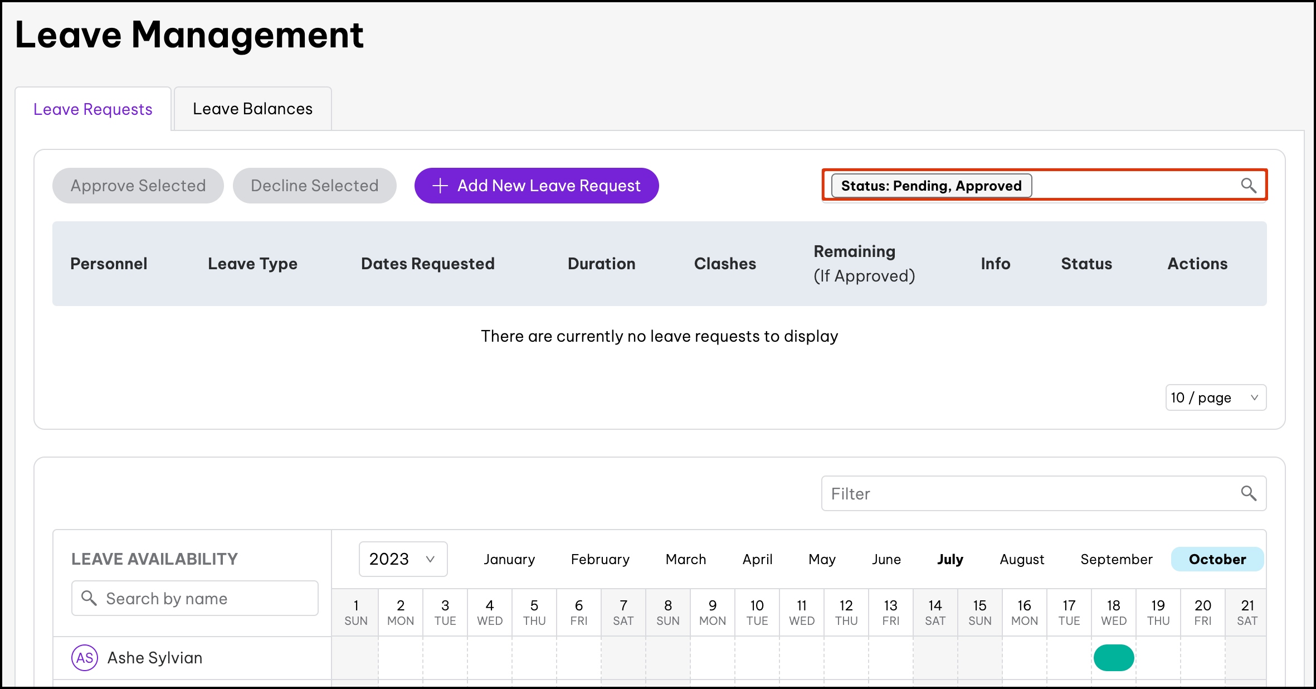
Task: Expand the 2023 year selector
Action: (x=403, y=559)
